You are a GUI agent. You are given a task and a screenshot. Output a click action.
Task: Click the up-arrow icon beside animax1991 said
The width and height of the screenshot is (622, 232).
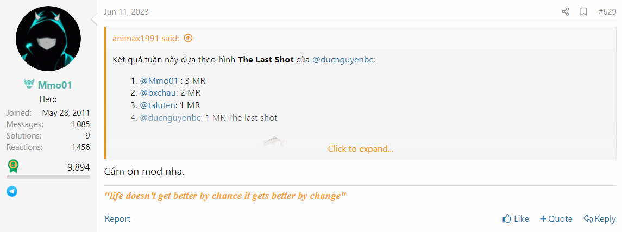(x=189, y=38)
